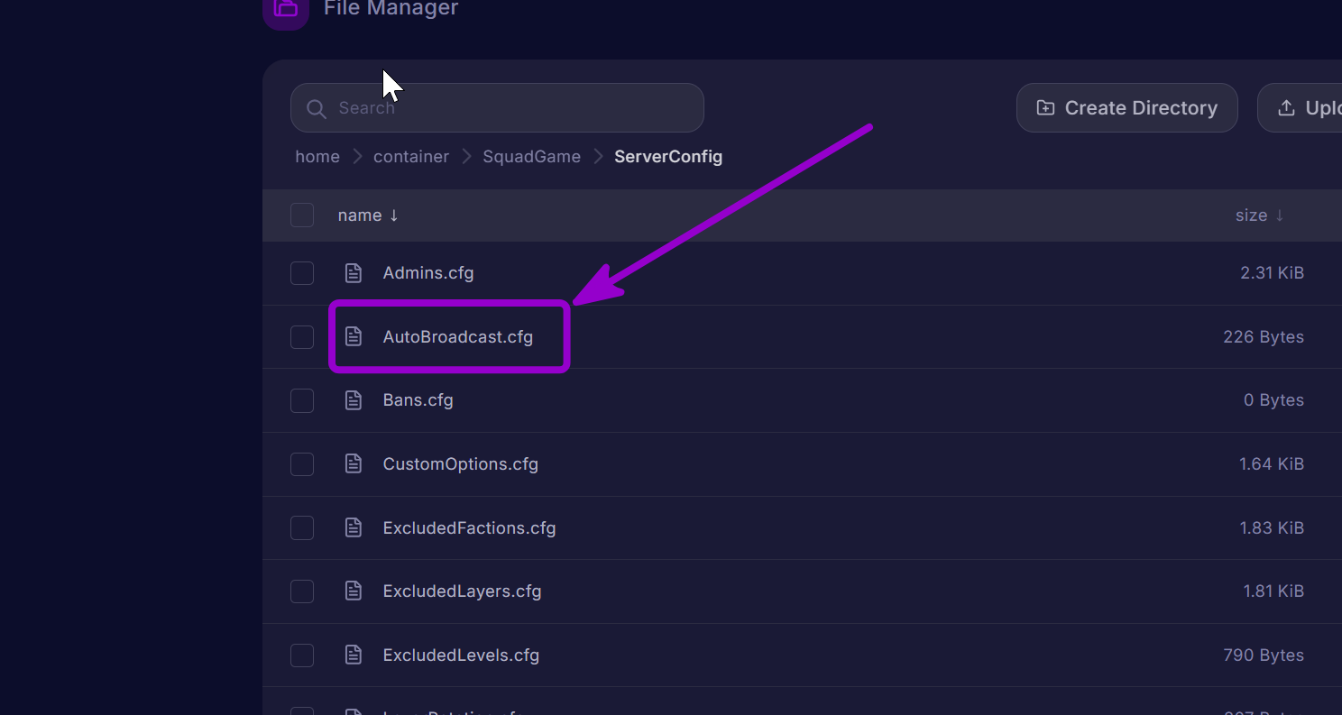
Task: Tick checkbox for AutoBroadcast.cfg
Action: [302, 337]
